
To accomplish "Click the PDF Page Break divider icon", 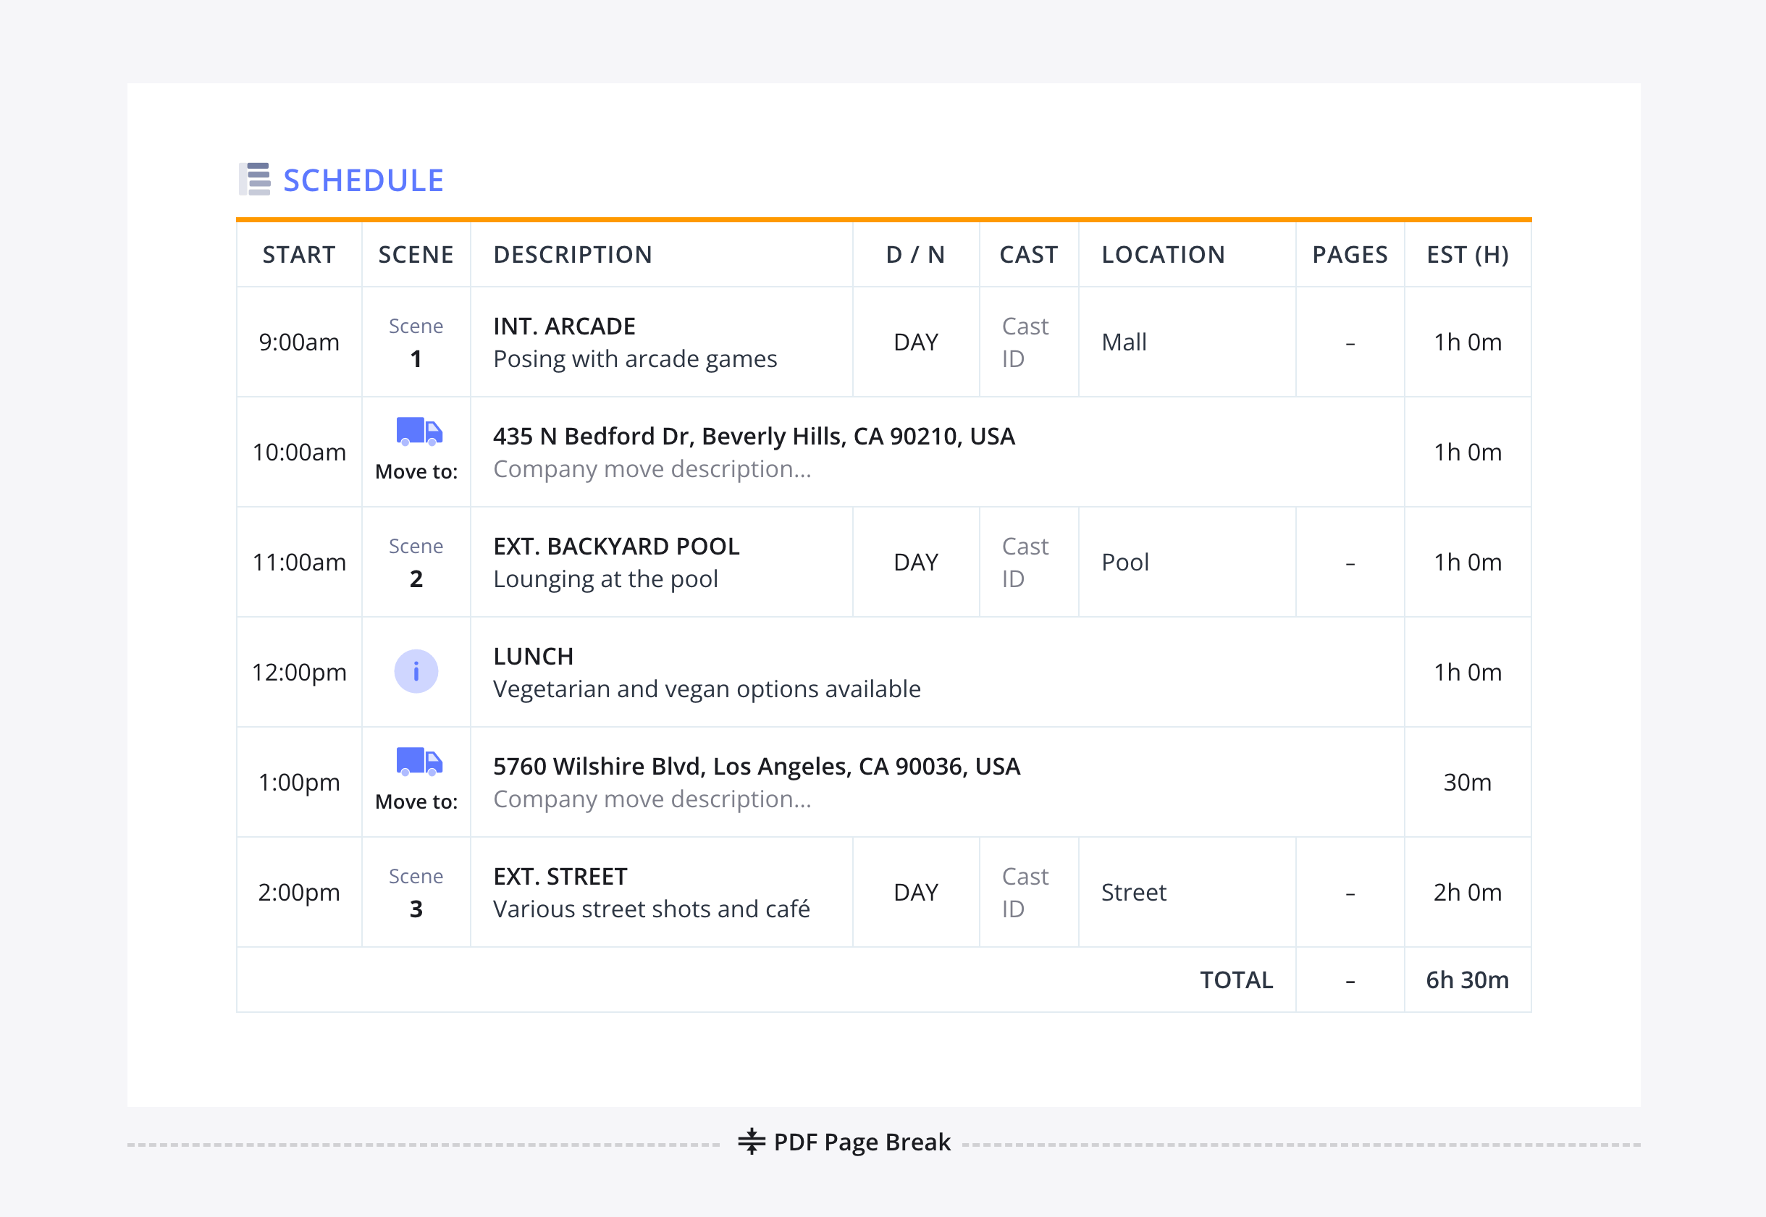I will click(751, 1142).
